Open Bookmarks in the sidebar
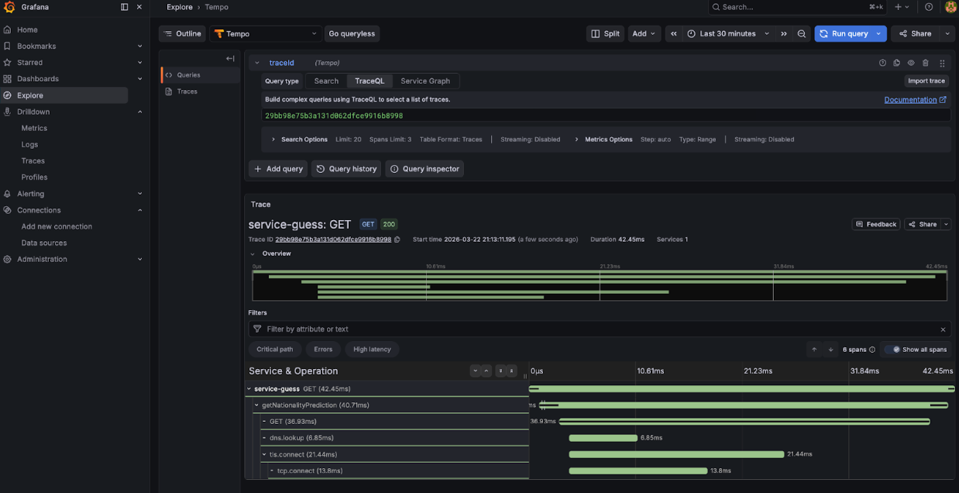 (x=36, y=46)
